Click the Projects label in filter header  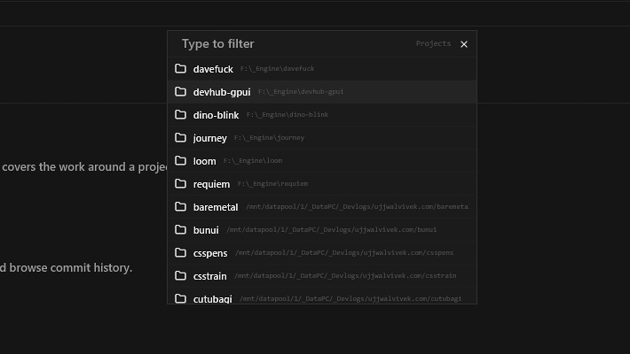[x=433, y=43]
